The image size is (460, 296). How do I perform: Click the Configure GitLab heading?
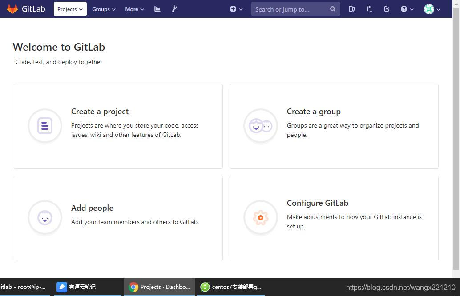pyautogui.click(x=318, y=203)
